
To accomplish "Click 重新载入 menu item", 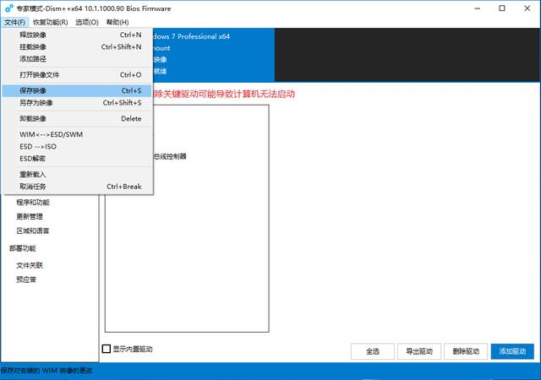I will (78, 175).
